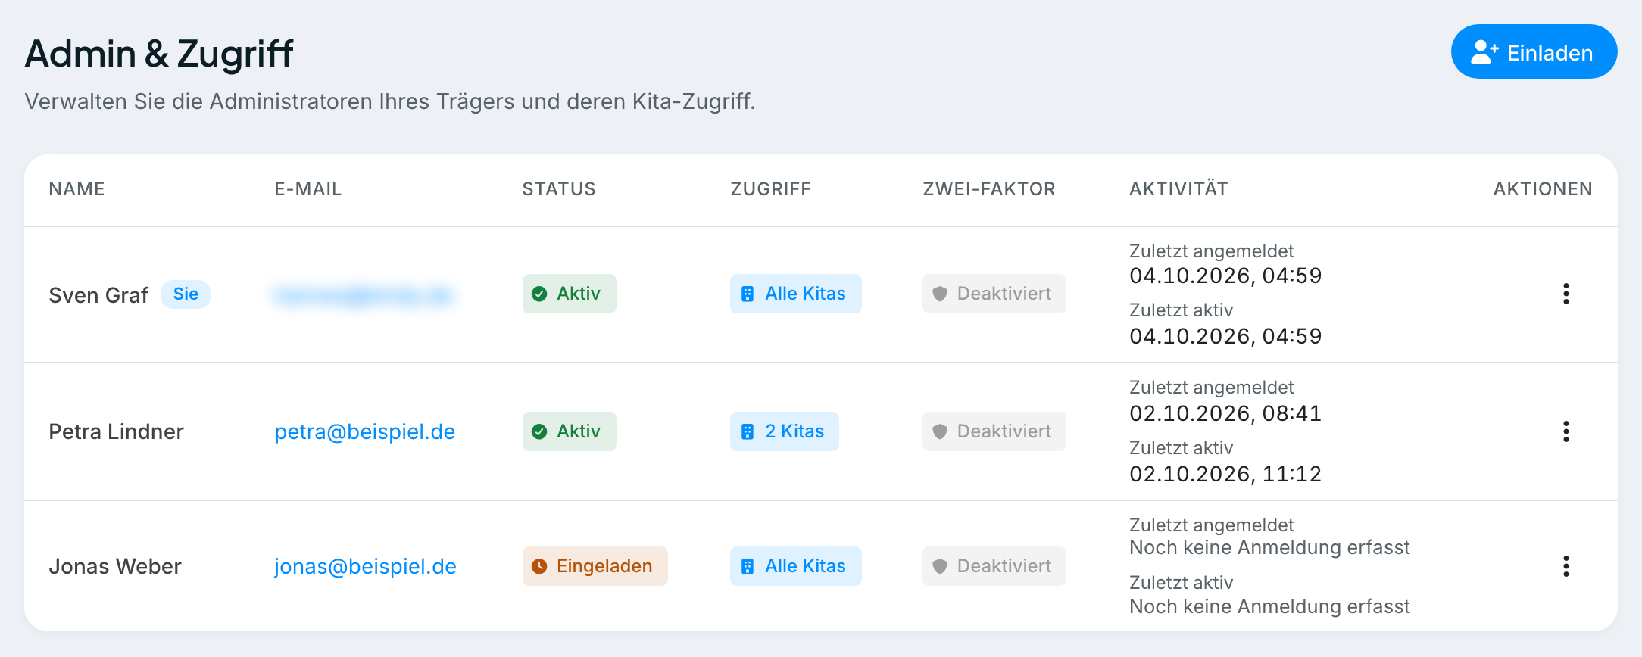Open jonas@beispiel.de email link

365,566
